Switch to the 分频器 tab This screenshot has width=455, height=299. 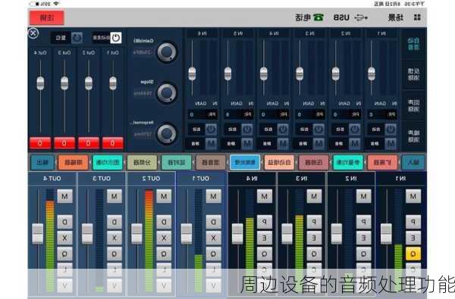143,162
